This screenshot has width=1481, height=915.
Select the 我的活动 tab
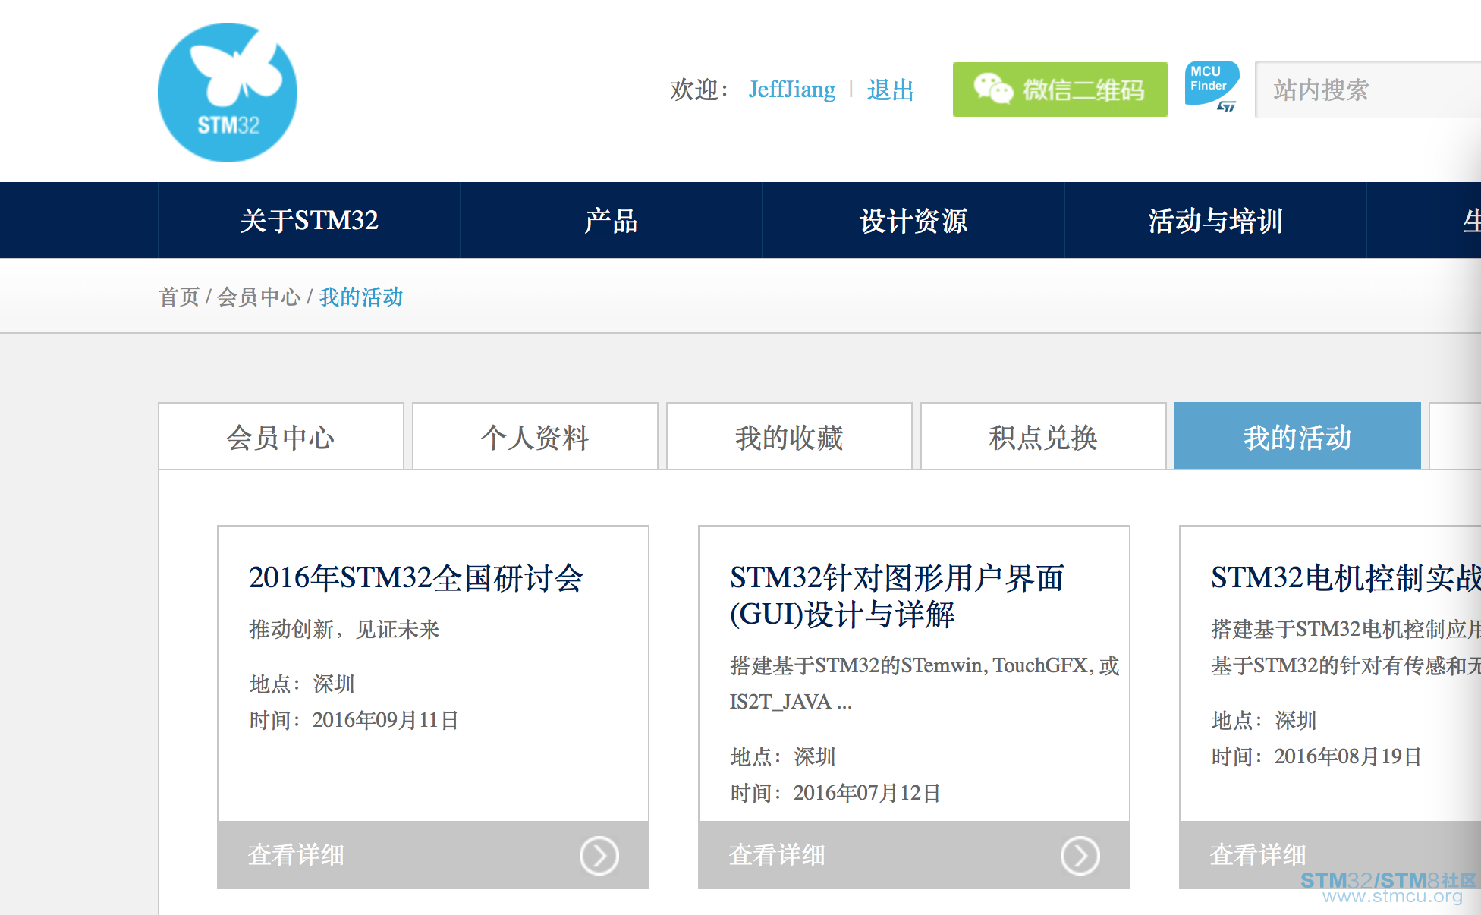click(1297, 436)
